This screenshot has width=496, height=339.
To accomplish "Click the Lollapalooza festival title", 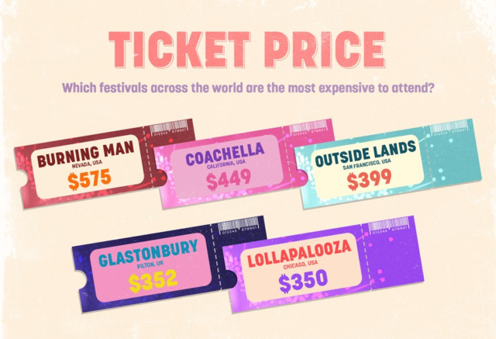I will (299, 253).
